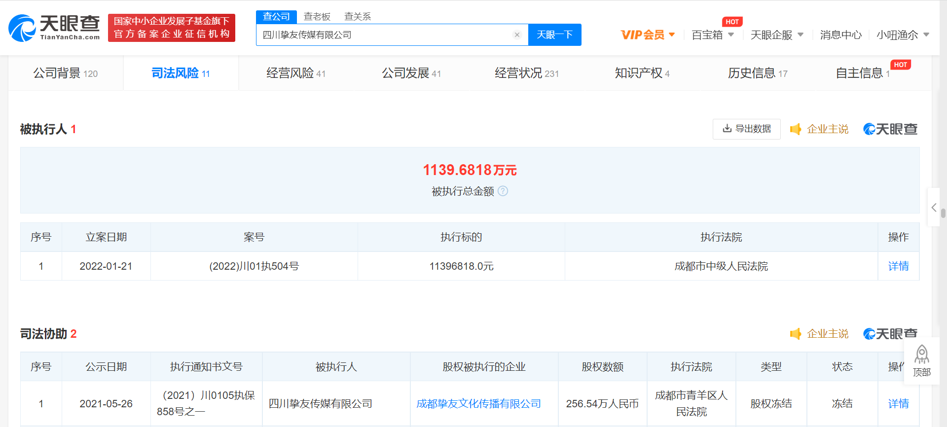Click the case number (2022)川01执504号 cell
Viewport: 947px width, 427px height.
pyautogui.click(x=254, y=266)
